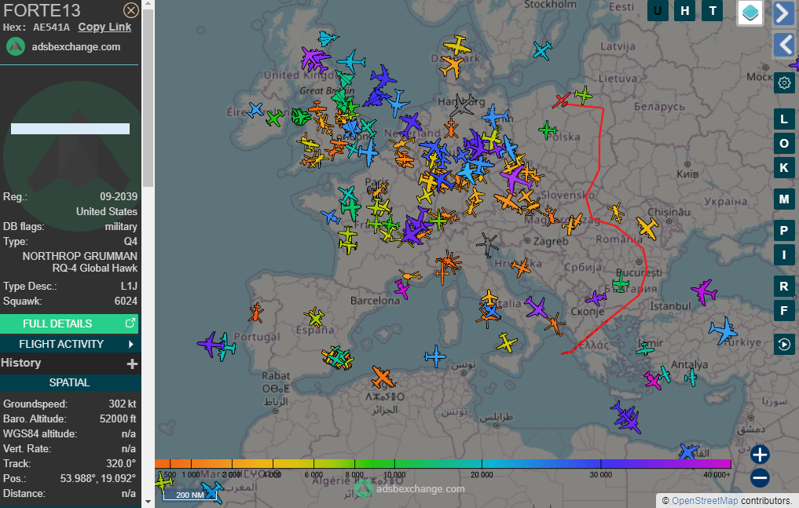Toggle the M map option button
The height and width of the screenshot is (508, 799).
pos(784,199)
